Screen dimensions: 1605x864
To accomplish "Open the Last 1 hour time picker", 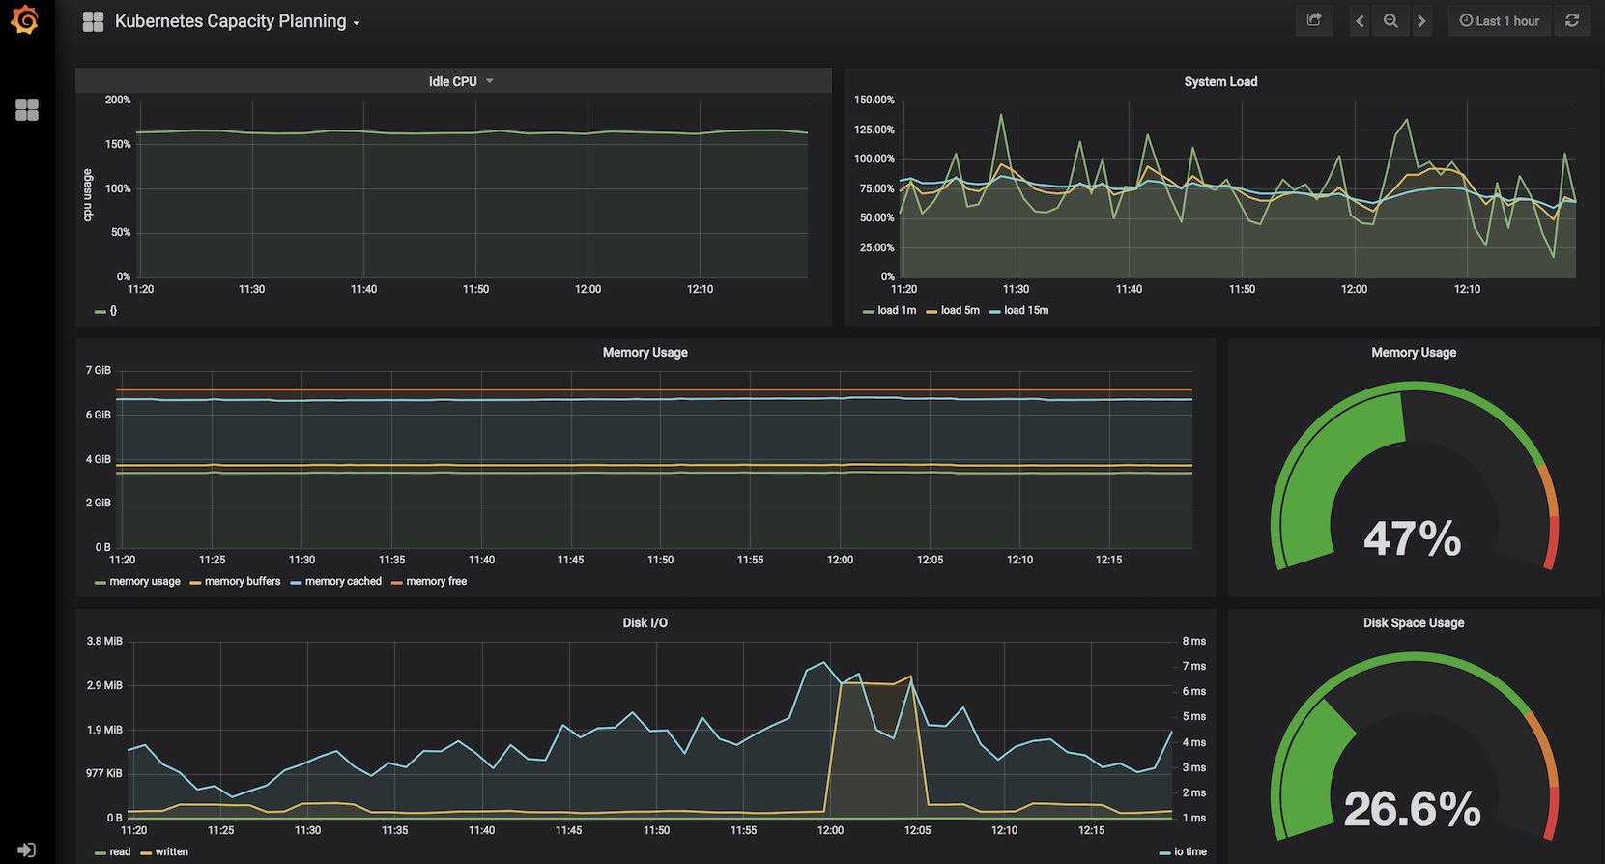I will coord(1500,21).
